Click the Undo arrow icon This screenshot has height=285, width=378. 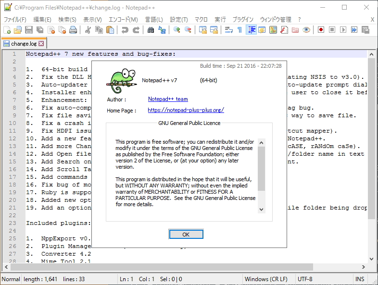(x=125, y=30)
